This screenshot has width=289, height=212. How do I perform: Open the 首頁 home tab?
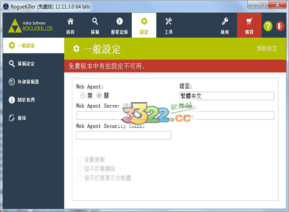click(70, 25)
